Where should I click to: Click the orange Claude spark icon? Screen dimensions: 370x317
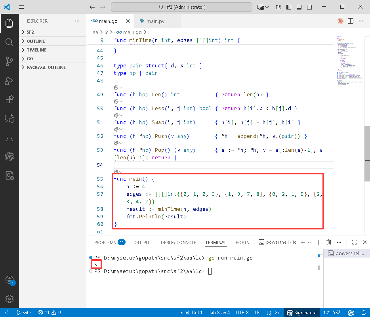(340, 21)
